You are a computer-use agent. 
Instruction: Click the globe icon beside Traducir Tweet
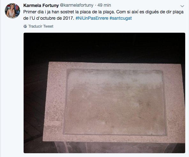pyautogui.click(x=25, y=26)
